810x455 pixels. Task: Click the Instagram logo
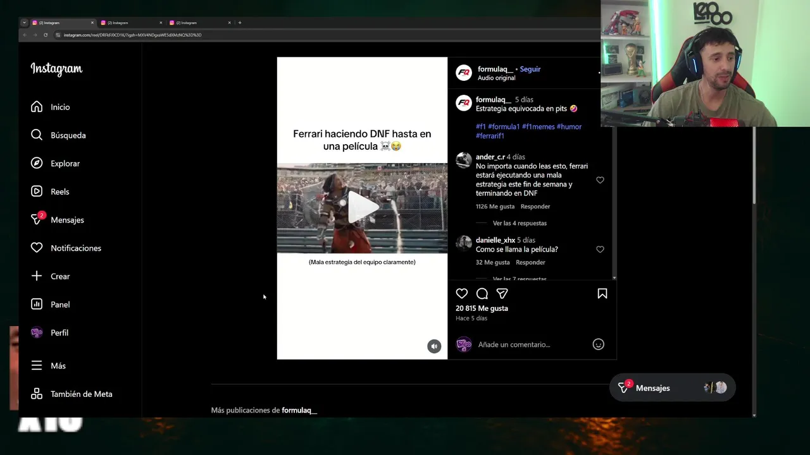click(56, 69)
